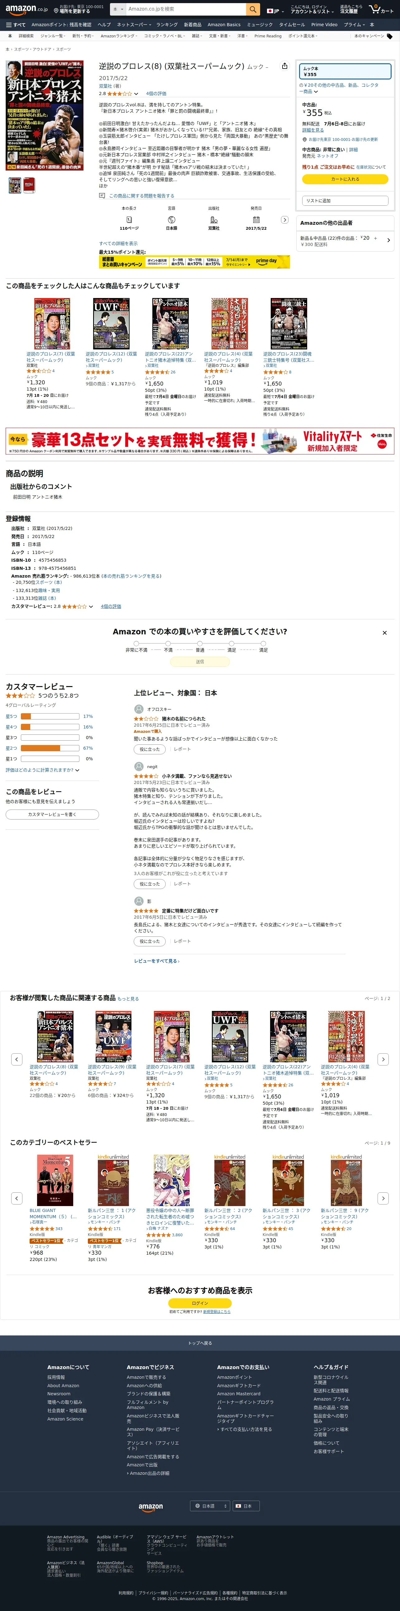This screenshot has width=400, height=1611.
Task: Open ミュージック in the navigation bar
Action: [x=260, y=25]
